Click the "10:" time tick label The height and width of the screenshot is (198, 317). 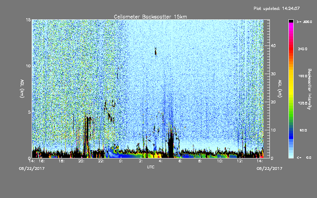click(220, 161)
